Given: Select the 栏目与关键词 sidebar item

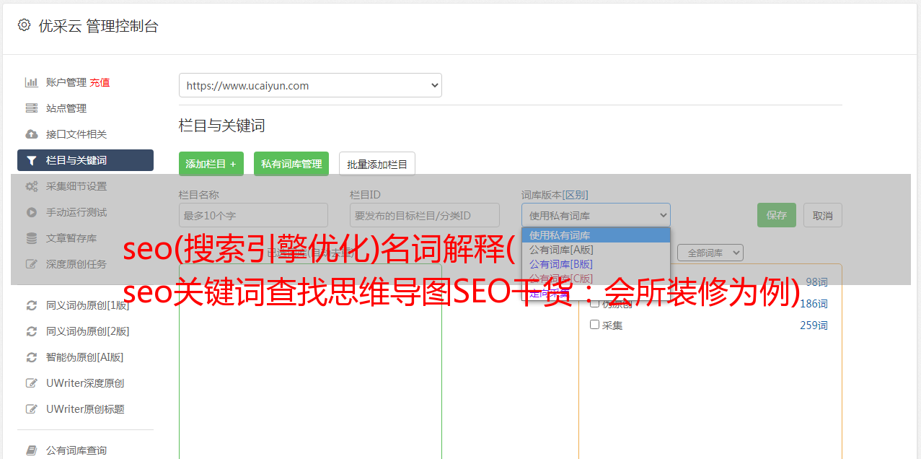Looking at the screenshot, I should pos(85,160).
